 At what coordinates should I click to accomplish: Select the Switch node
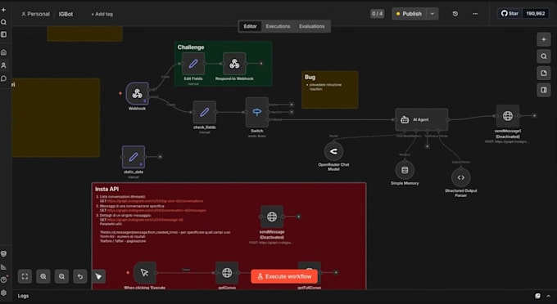[x=257, y=112]
